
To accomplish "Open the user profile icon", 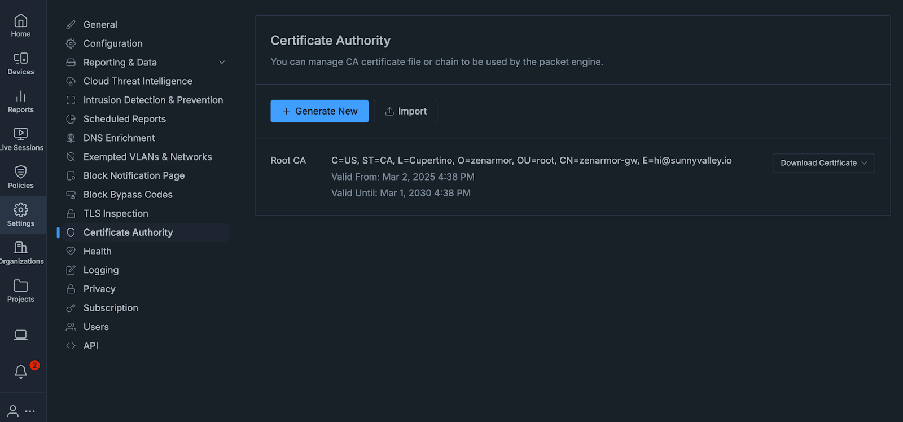I will pyautogui.click(x=12, y=411).
